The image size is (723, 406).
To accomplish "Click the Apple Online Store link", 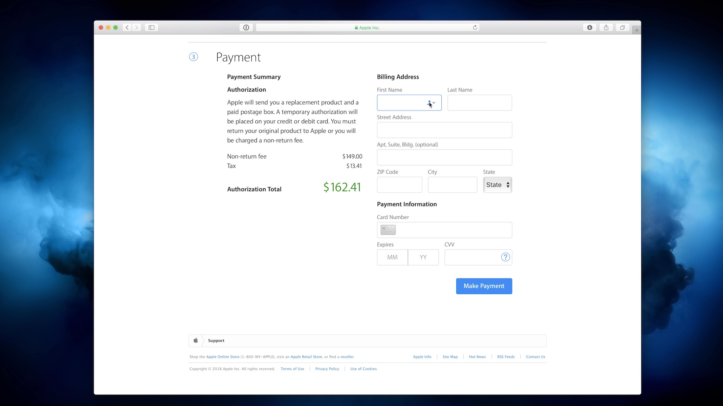I will click(223, 357).
